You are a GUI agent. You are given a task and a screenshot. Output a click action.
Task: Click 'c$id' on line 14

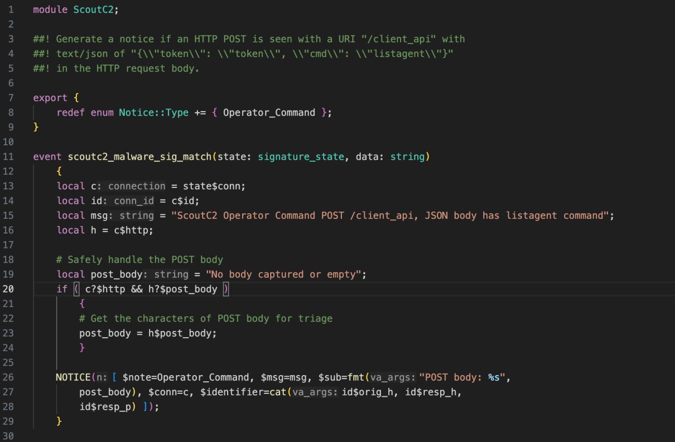point(183,201)
